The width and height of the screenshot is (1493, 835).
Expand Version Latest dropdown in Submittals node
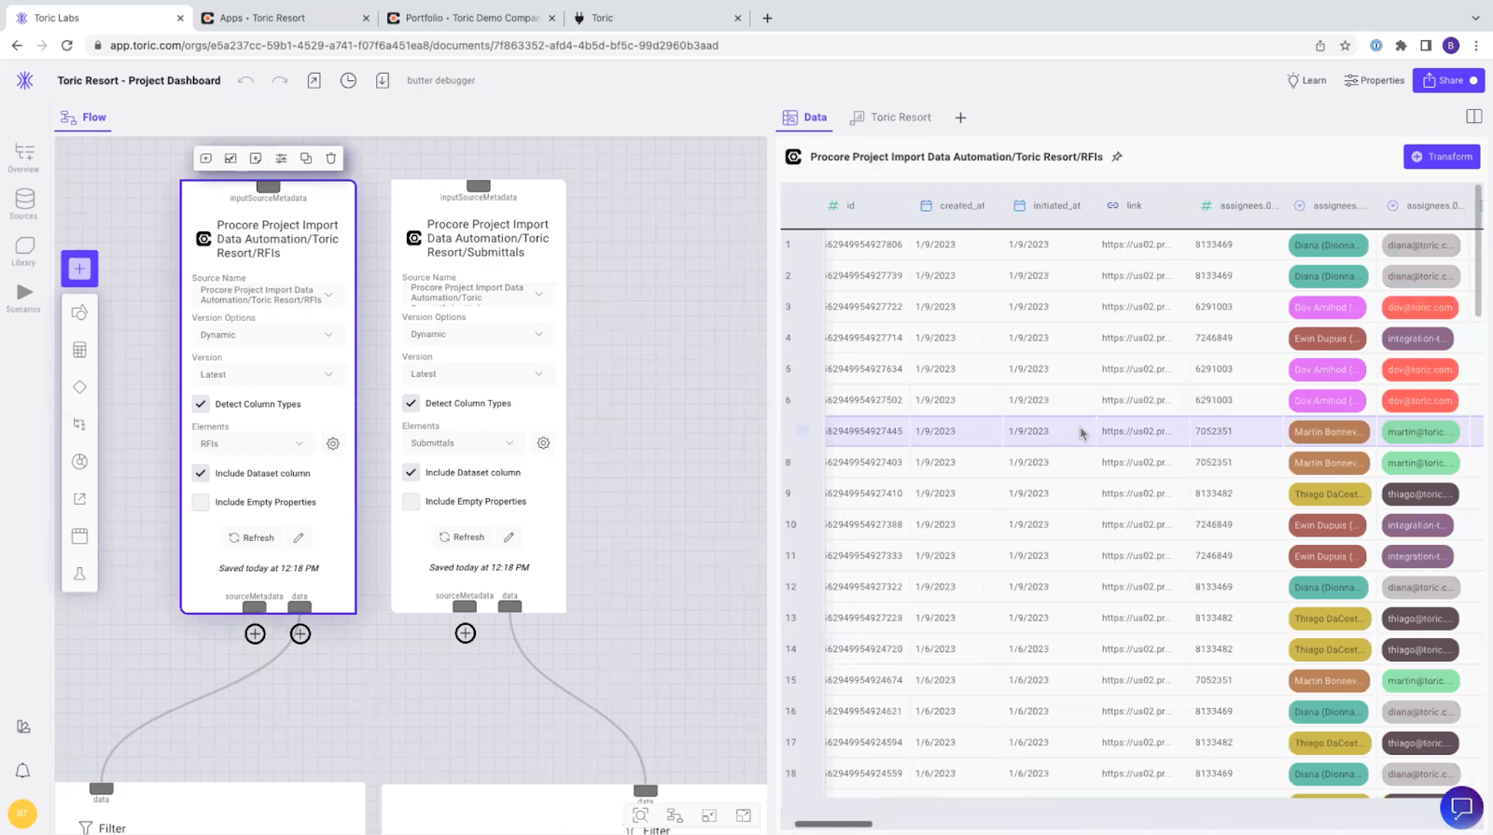coord(478,374)
